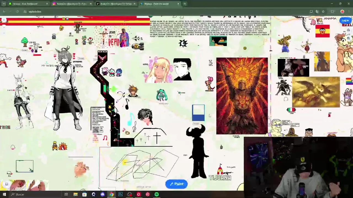353x198 pixels.
Task: Click the black-haired boy manga portrait
Action: (182, 69)
